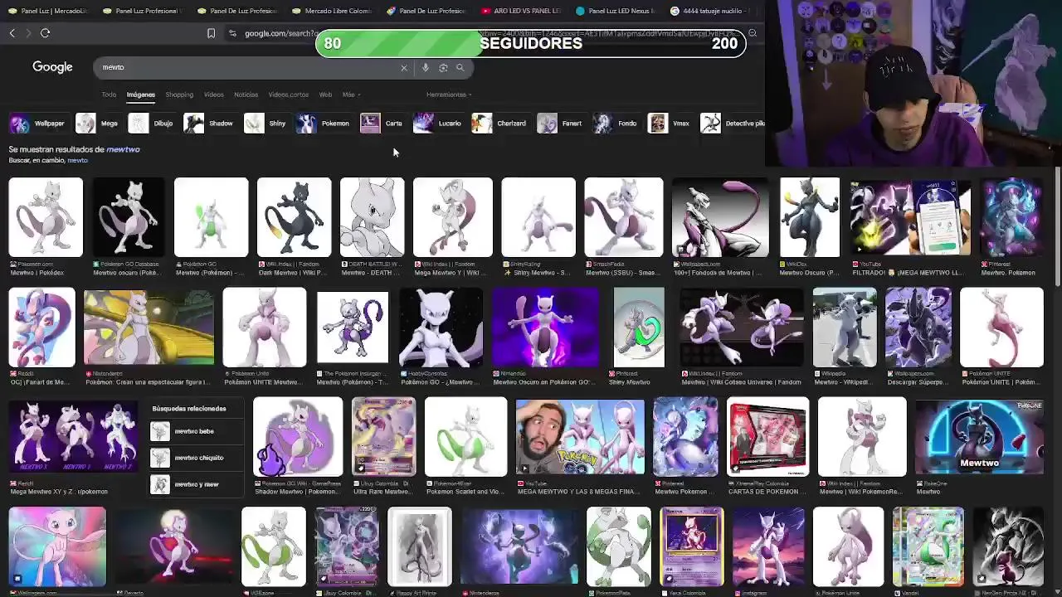Open related search mewtwo chiquito
The image size is (1062, 597).
point(198,458)
